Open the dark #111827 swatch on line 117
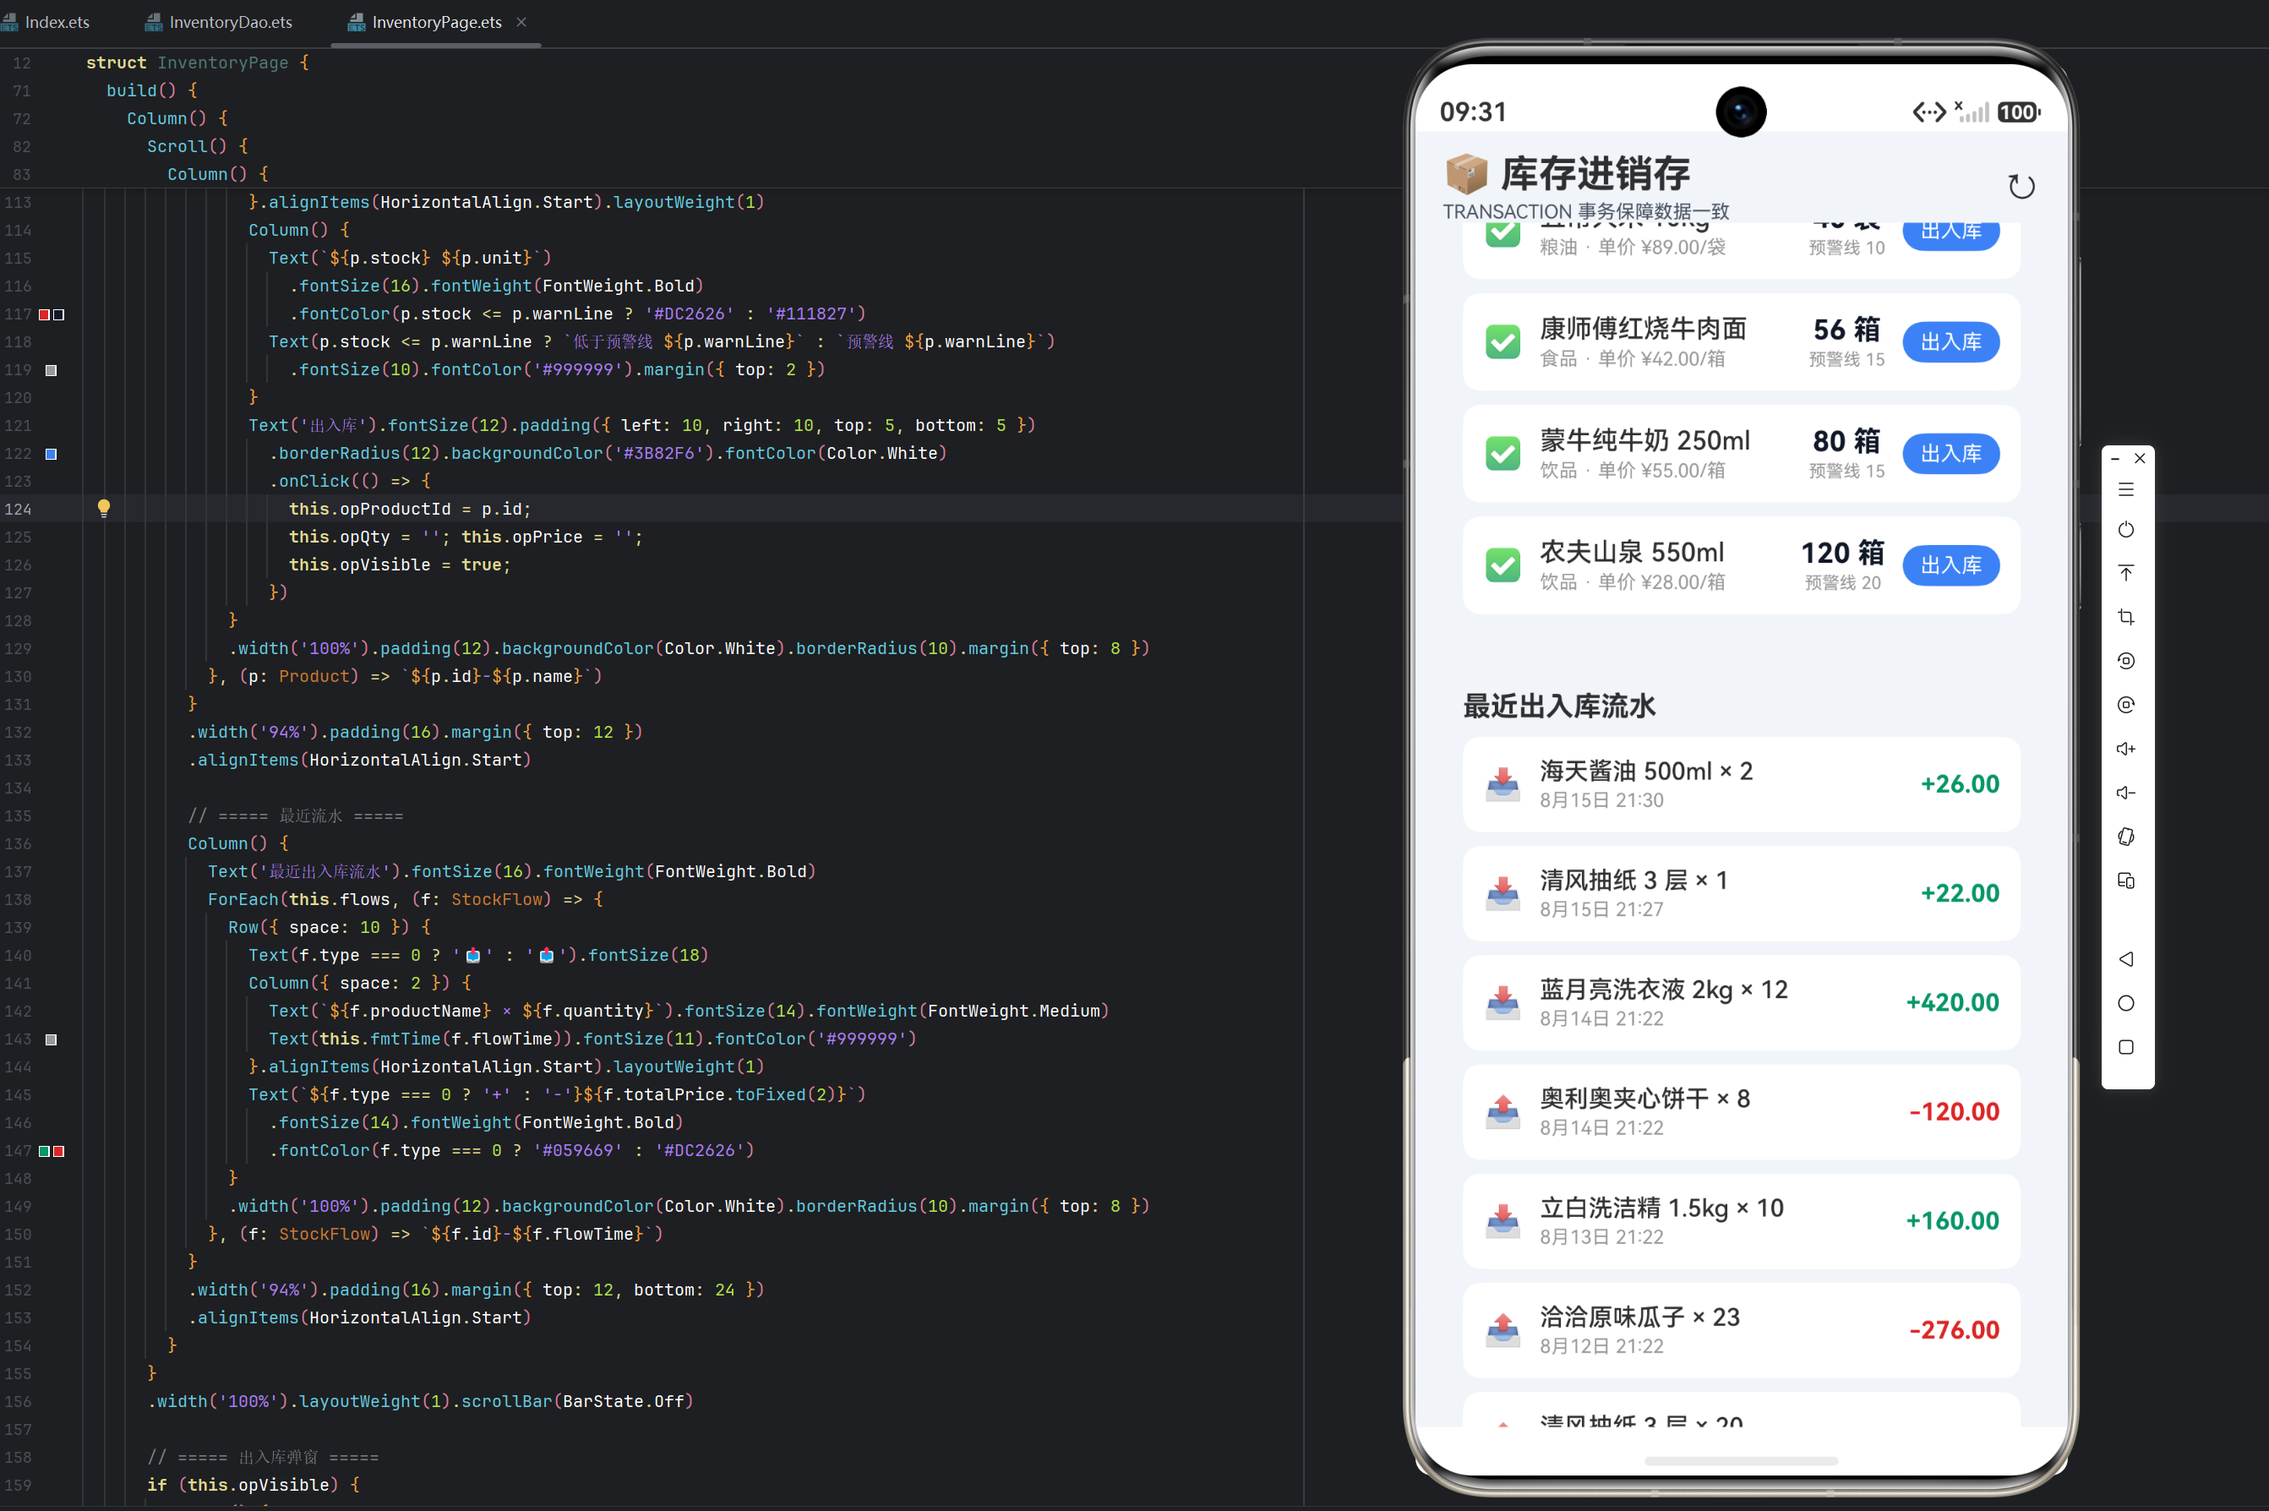 (59, 314)
